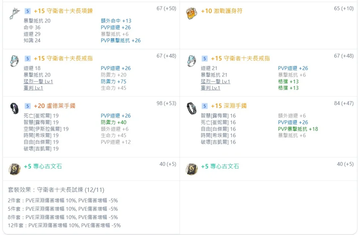Click the 激戰護身符 amulet icon
The width and height of the screenshot is (359, 235).
pos(191,14)
